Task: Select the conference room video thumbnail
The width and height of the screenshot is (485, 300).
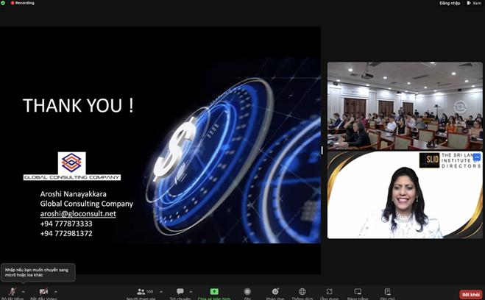Action: click(x=405, y=106)
